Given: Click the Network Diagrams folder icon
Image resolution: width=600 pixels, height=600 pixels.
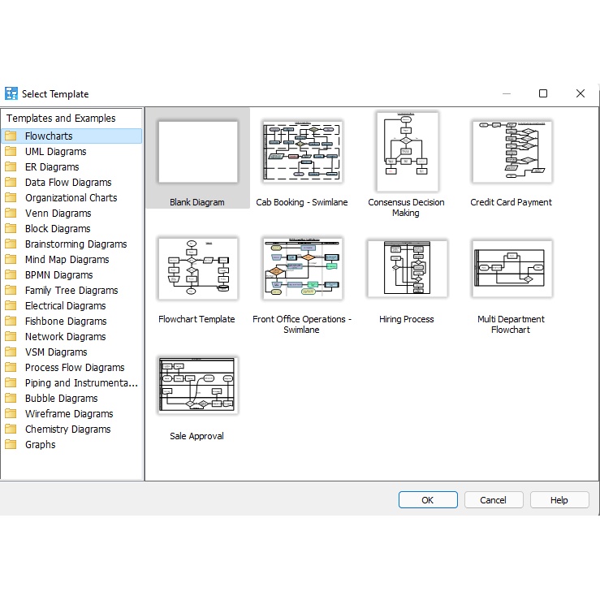Looking at the screenshot, I should (x=11, y=337).
